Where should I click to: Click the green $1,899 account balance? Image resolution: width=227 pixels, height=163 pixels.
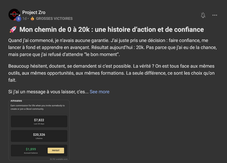pyautogui.click(x=31, y=149)
